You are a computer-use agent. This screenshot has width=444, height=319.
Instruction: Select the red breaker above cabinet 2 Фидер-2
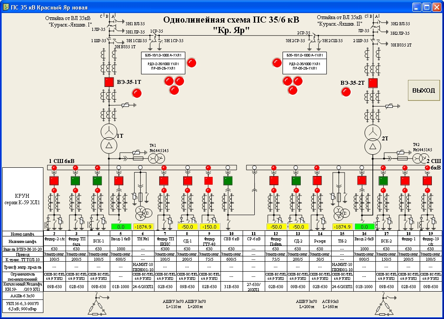[54, 181]
